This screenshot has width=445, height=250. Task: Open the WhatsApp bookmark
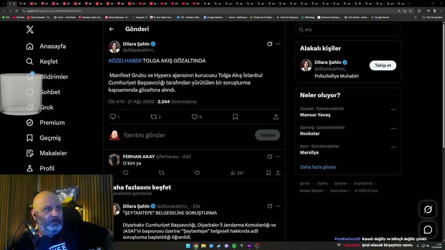point(308,17)
